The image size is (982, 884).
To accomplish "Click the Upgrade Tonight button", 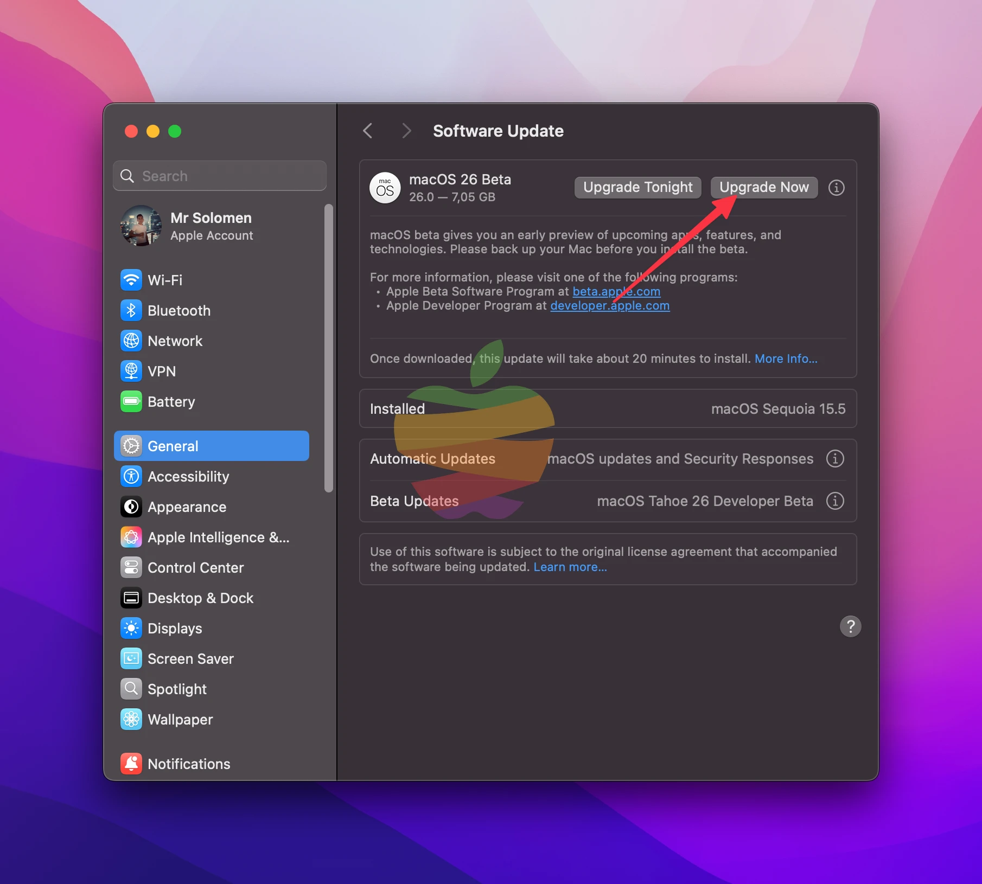I will click(x=637, y=188).
